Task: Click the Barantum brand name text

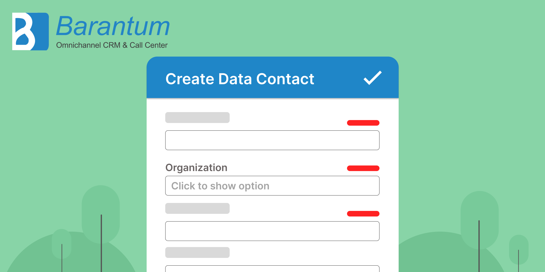Action: pos(113,26)
